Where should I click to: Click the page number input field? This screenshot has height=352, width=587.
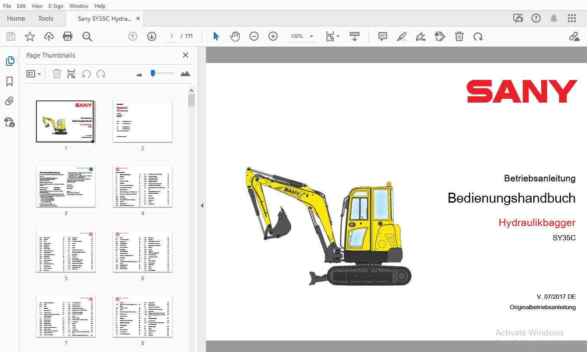[172, 36]
